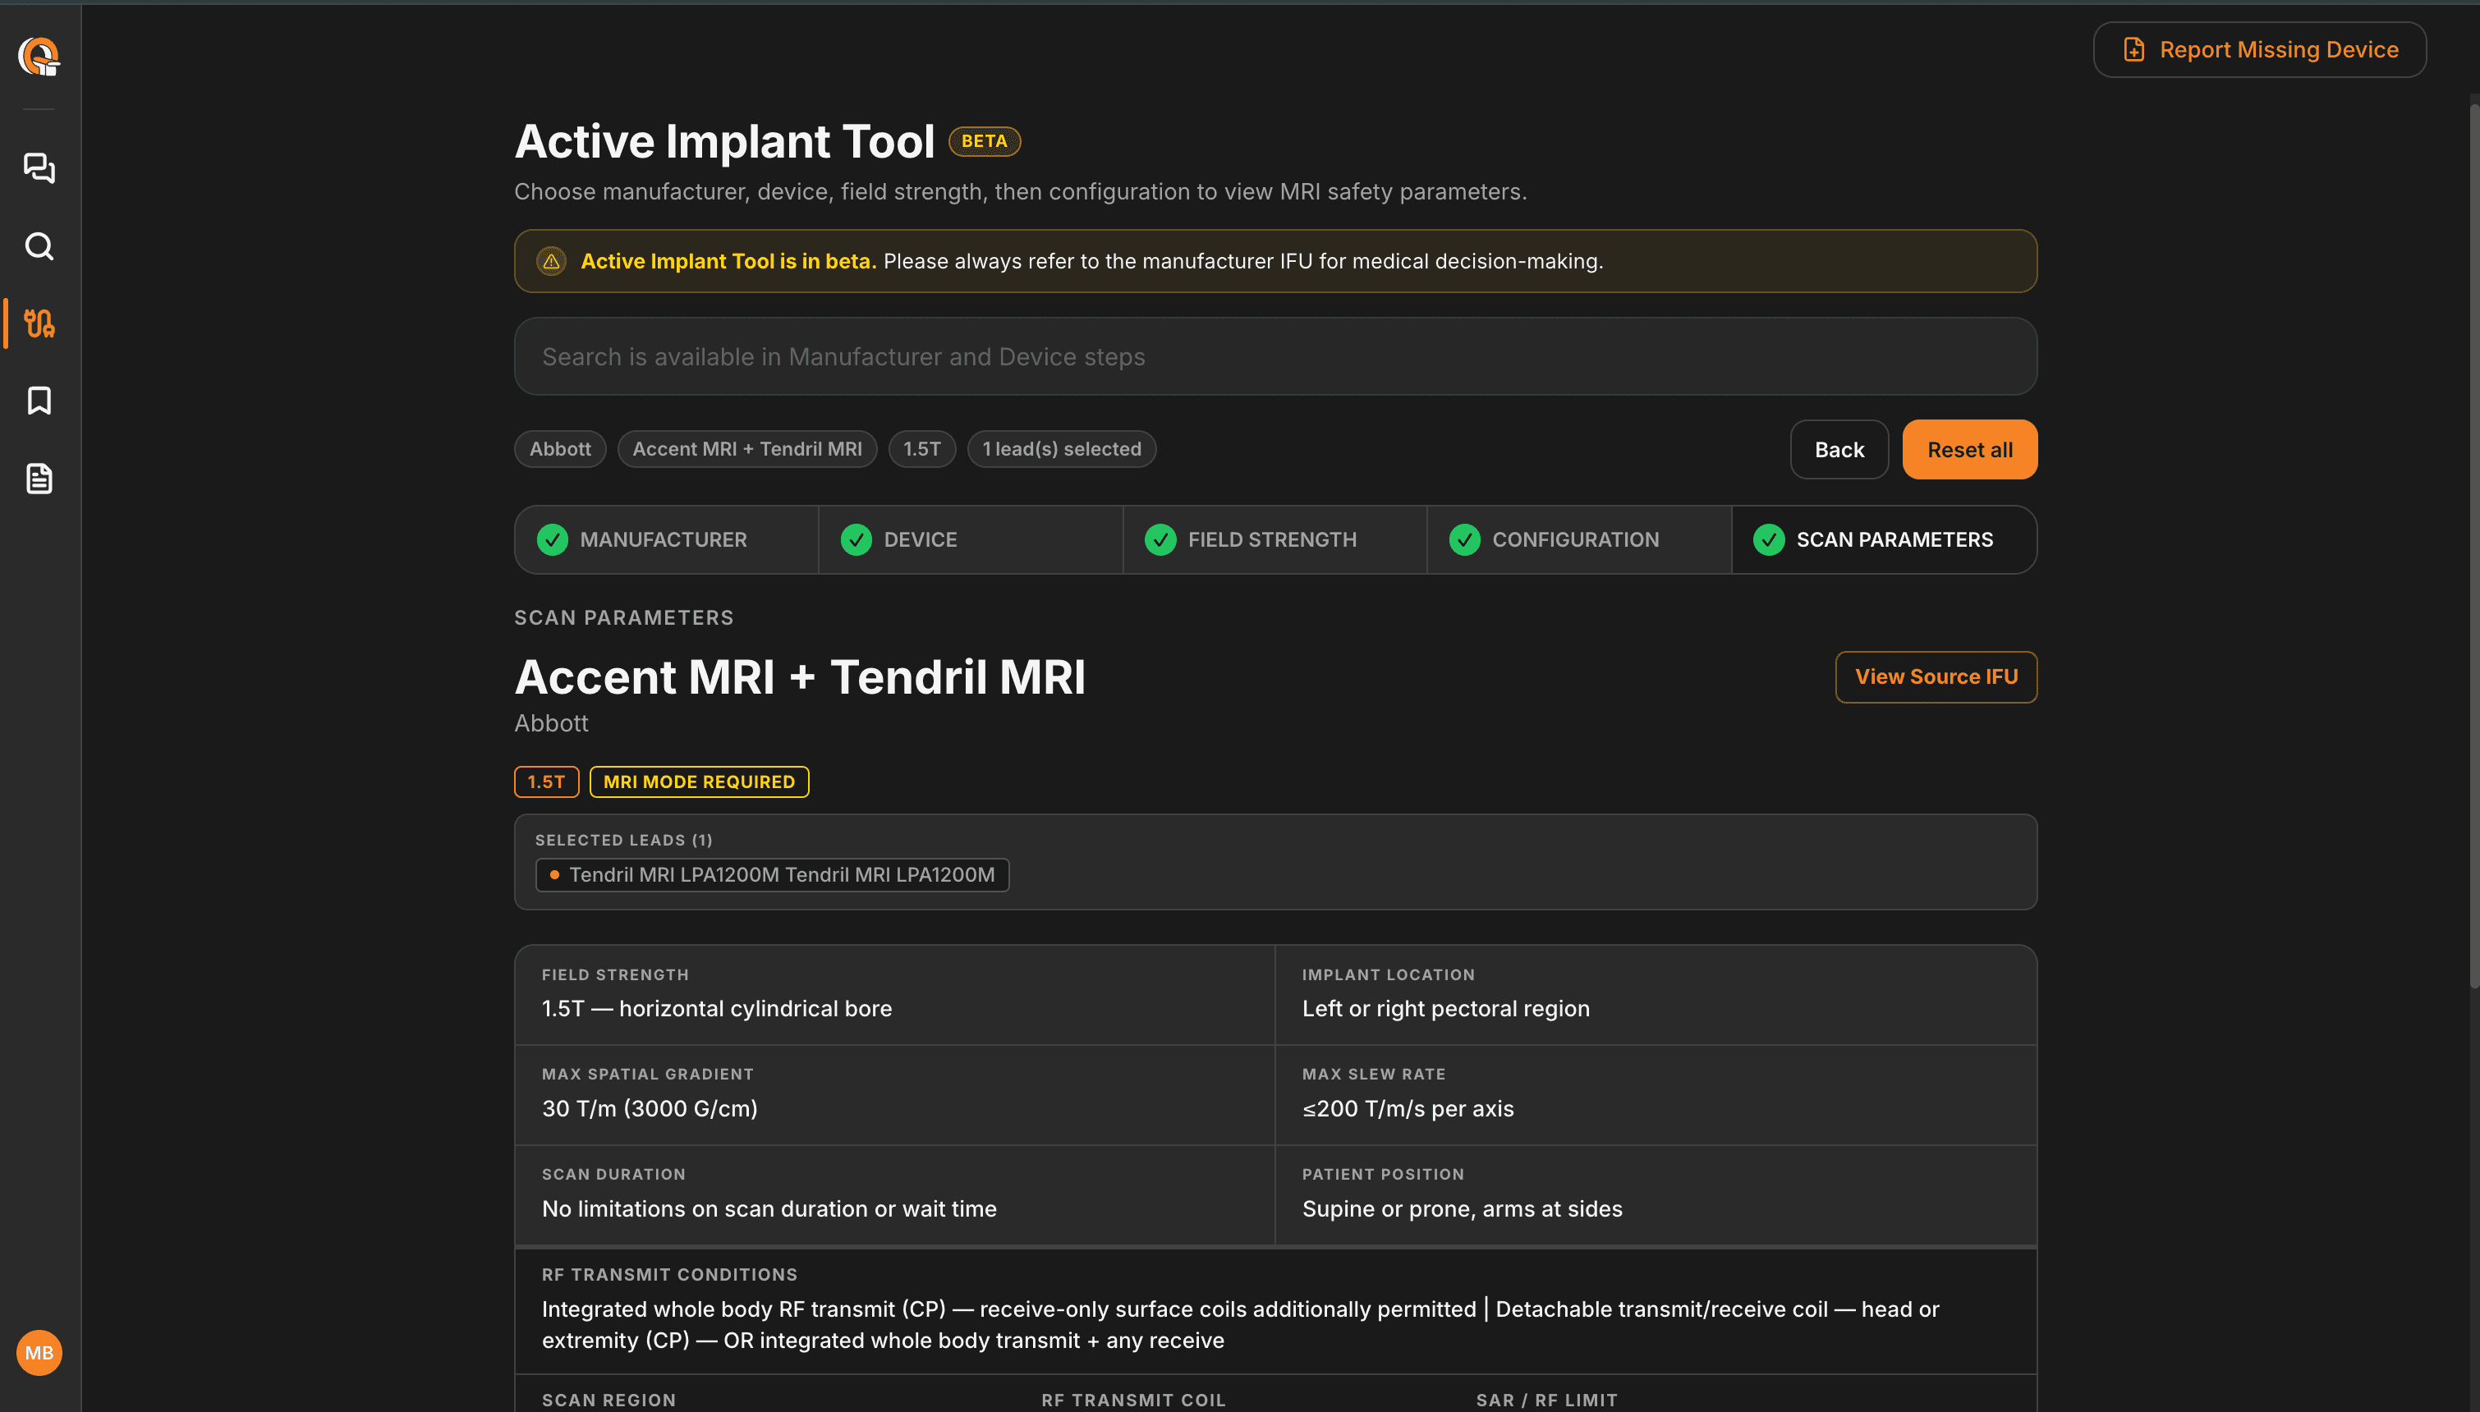The image size is (2480, 1412).
Task: Click the 'FIELD STRENGTH' label in the parameters table
Action: (x=615, y=974)
